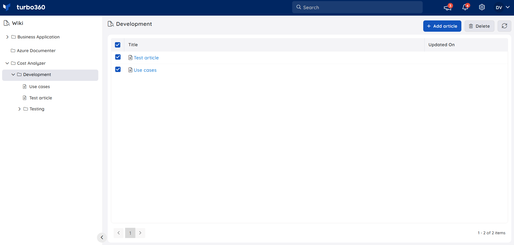The height and width of the screenshot is (245, 514).
Task: Collapse the Development folder chevron
Action: coord(13,74)
